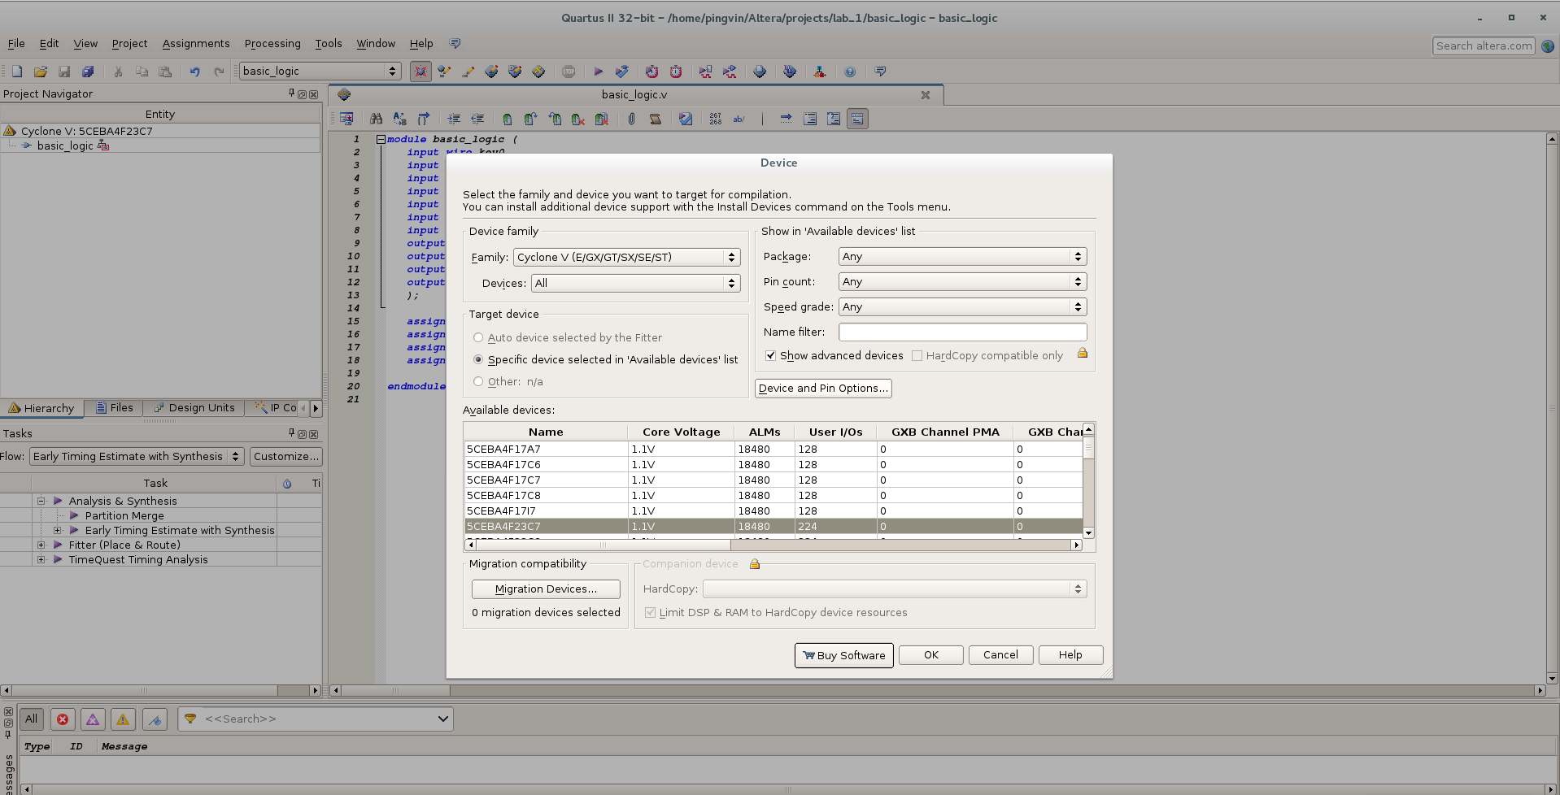This screenshot has width=1560, height=795.
Task: Click the paperclip icon in editor toolbar
Action: 631,119
